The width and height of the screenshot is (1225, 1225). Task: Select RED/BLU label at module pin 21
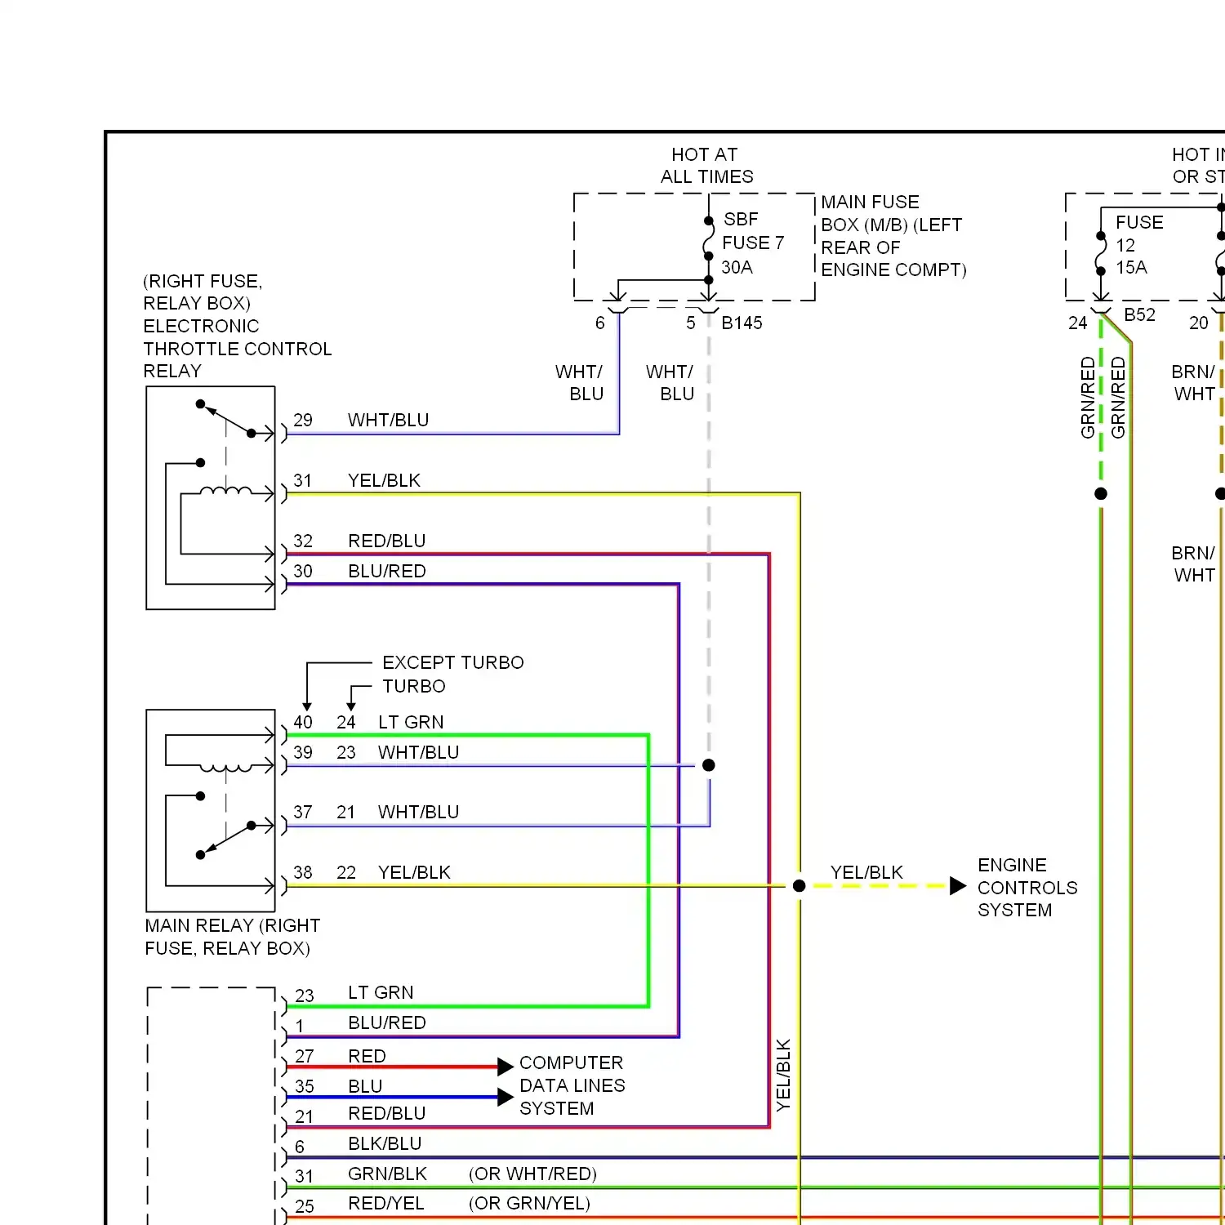pyautogui.click(x=386, y=1113)
